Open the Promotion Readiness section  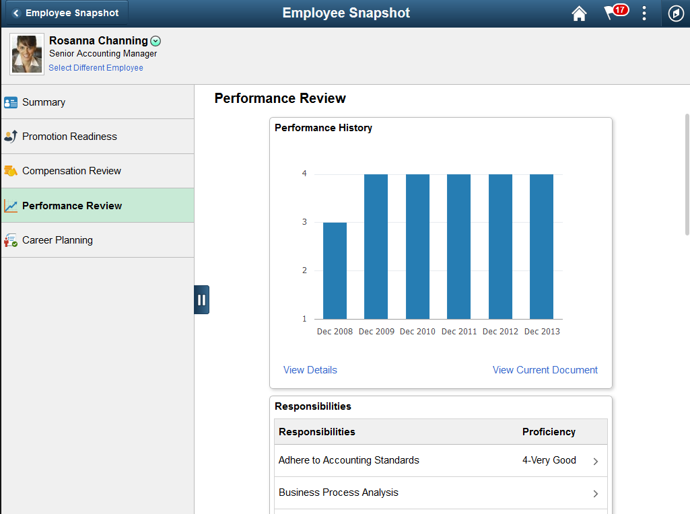tap(98, 137)
